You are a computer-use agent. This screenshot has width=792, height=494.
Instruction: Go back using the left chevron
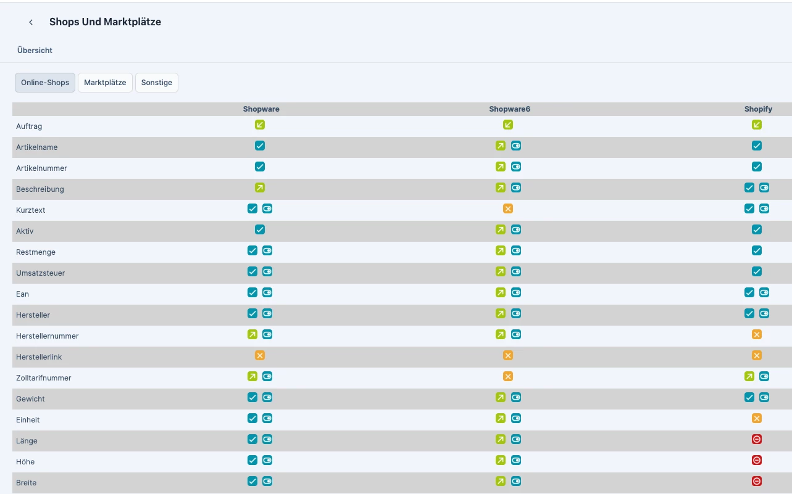pyautogui.click(x=31, y=22)
